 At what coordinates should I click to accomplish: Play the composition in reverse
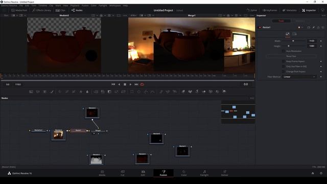(x=119, y=84)
